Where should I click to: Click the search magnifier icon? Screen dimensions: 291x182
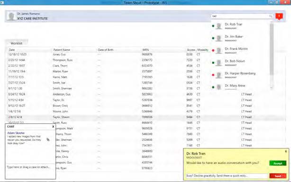coord(271,16)
